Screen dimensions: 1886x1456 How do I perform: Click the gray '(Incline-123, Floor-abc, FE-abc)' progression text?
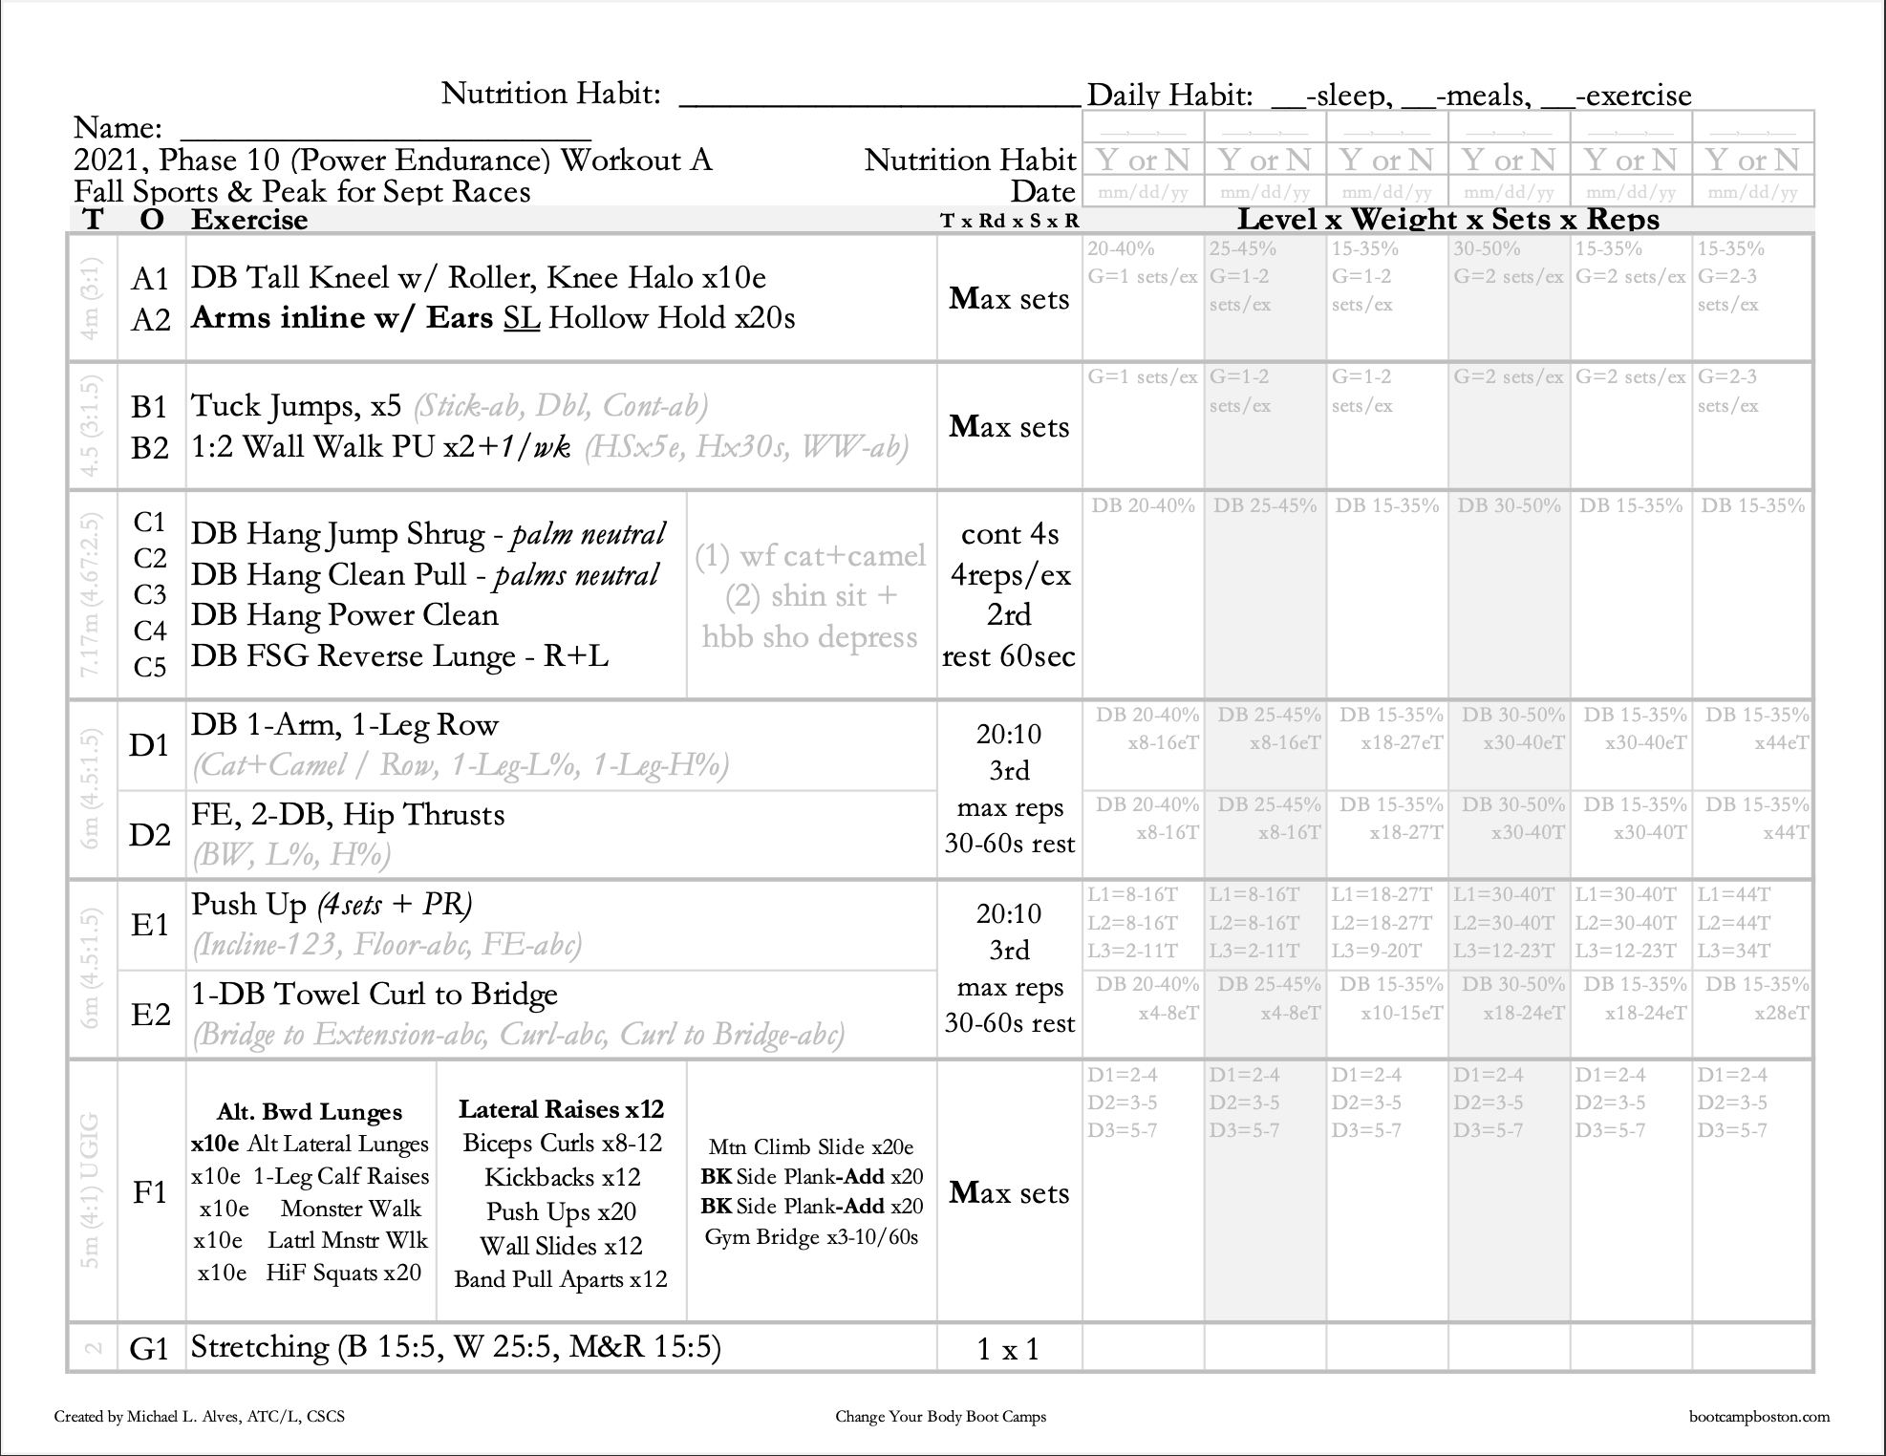pyautogui.click(x=387, y=945)
